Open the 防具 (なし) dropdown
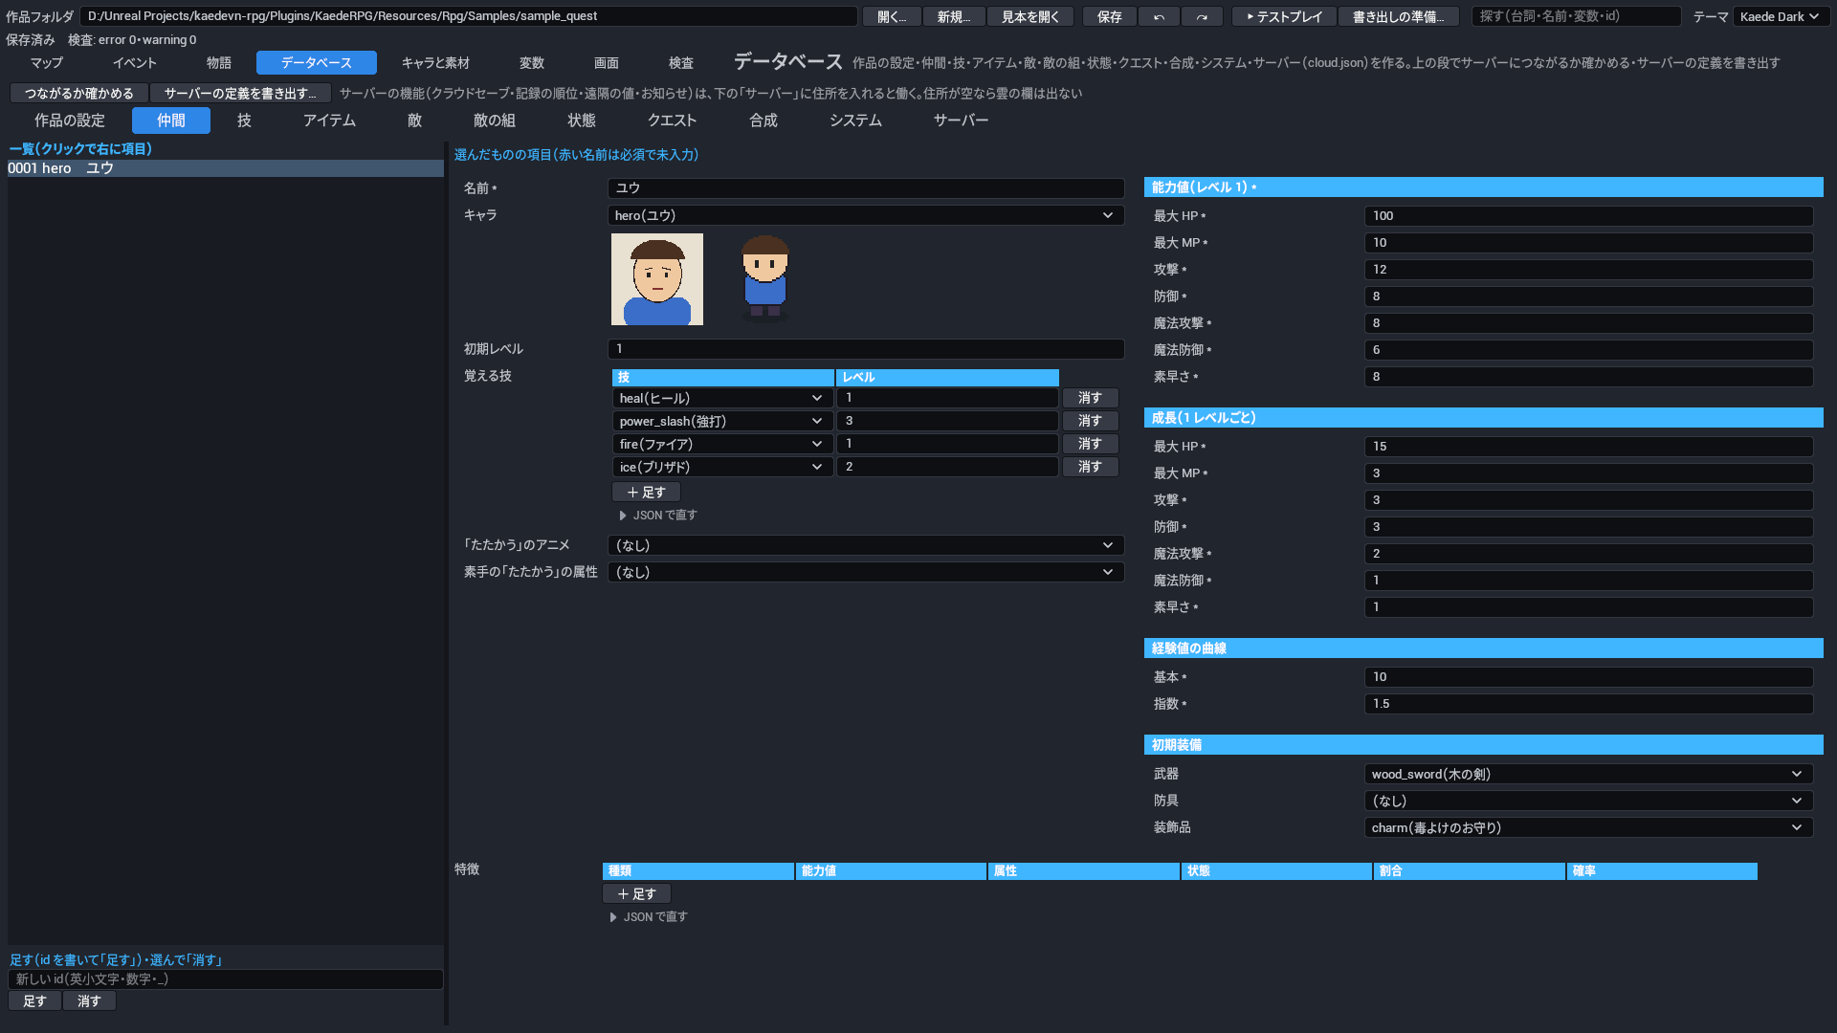The height and width of the screenshot is (1033, 1837). pos(1588,801)
